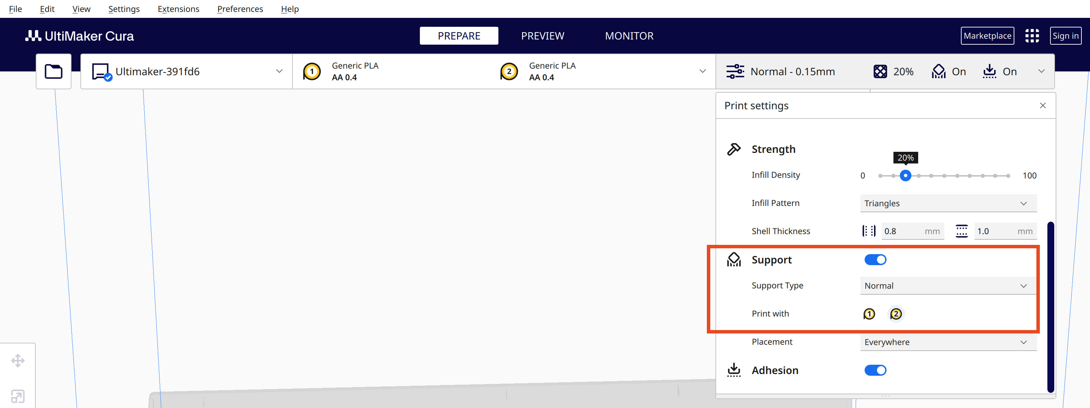Switch to the PREVIEW stage
Screen dimensions: 1090x408
click(543, 36)
